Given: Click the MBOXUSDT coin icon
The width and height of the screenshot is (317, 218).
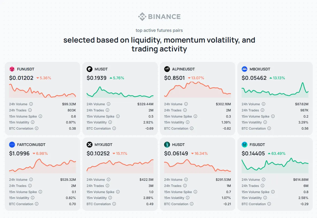Looking at the screenshot, I should click(x=245, y=69).
